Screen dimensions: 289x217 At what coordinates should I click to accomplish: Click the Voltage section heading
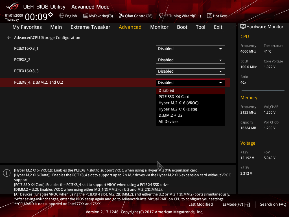pyautogui.click(x=248, y=143)
